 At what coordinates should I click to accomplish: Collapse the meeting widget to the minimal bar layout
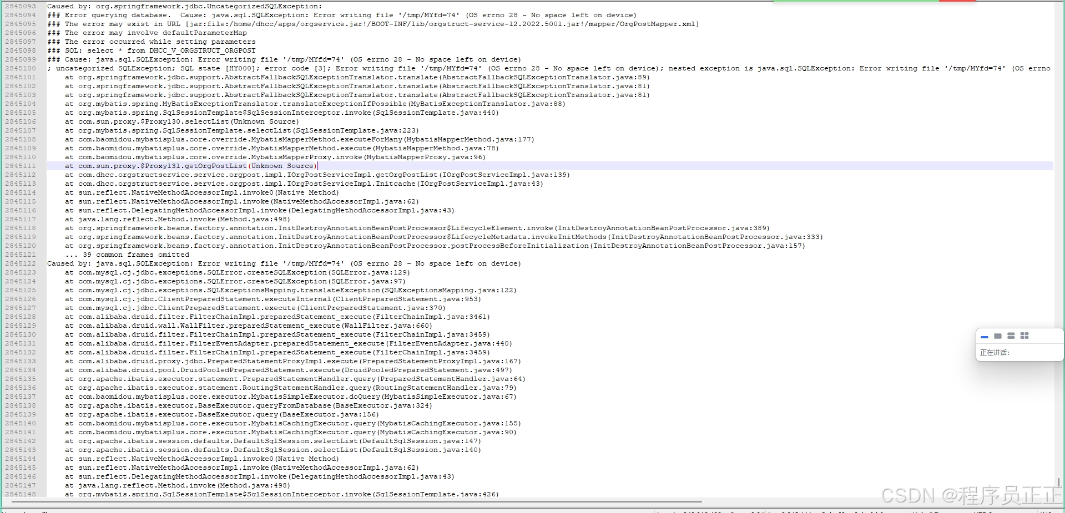point(985,337)
